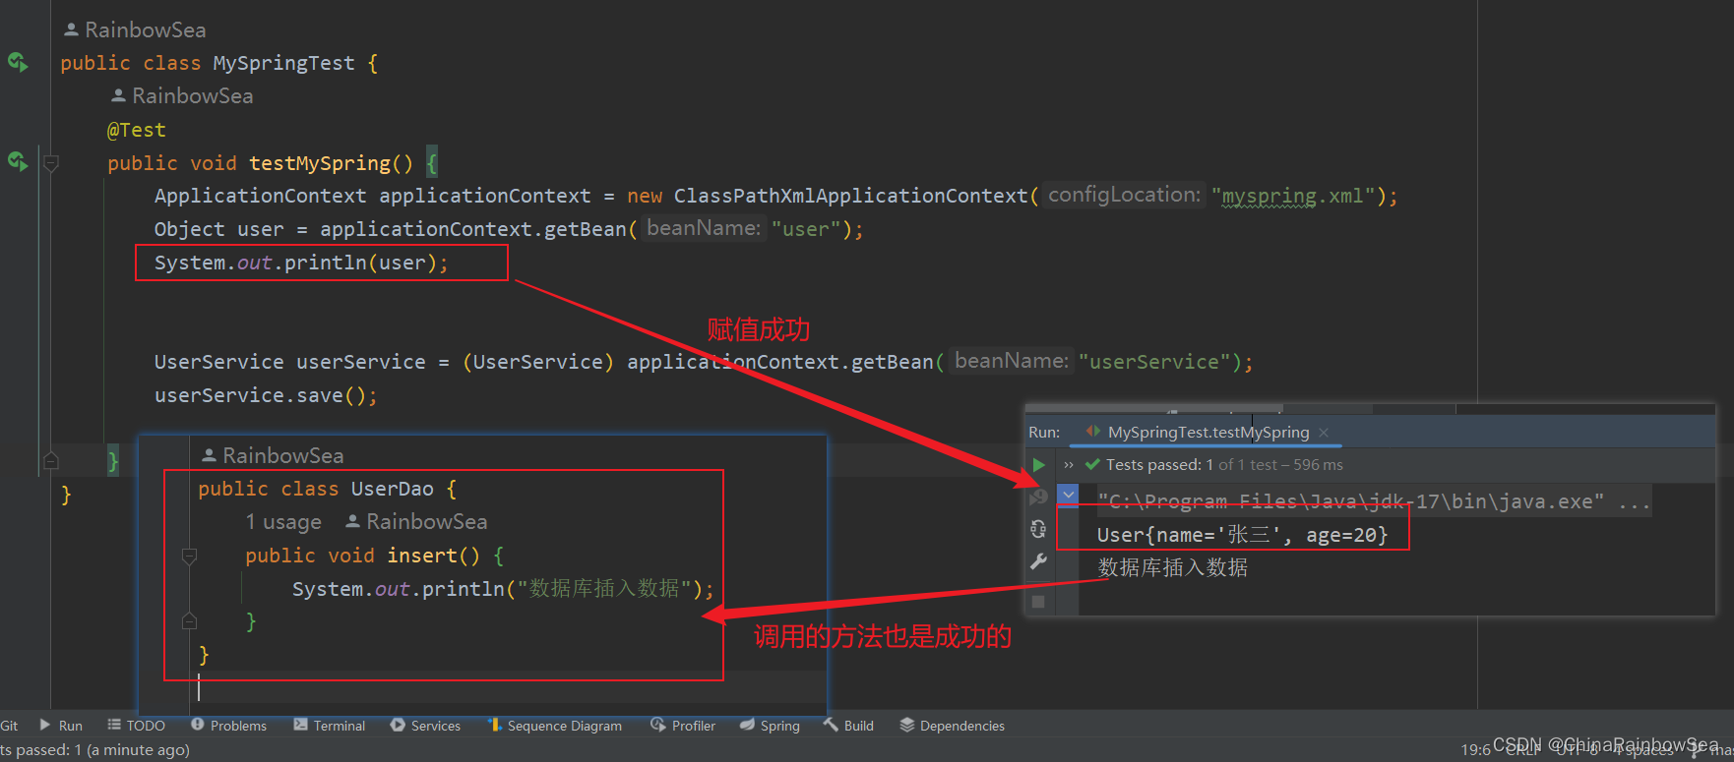Open the Problems tool window

229,726
